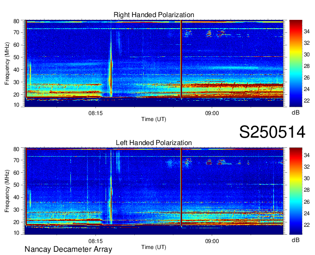
Task: Click the red vertical line before 09:00 in Left Handed plot
Action: 181,187
